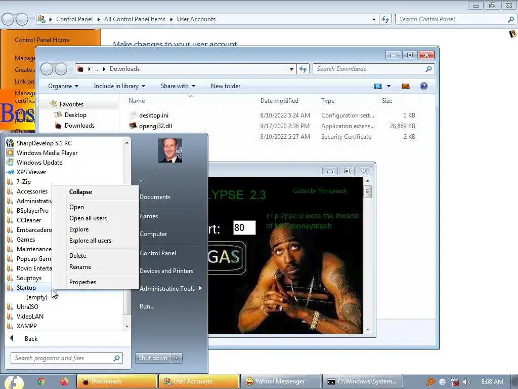The height and width of the screenshot is (389, 518).
Task: Open the Organize dropdown in Downloads window
Action: point(63,86)
